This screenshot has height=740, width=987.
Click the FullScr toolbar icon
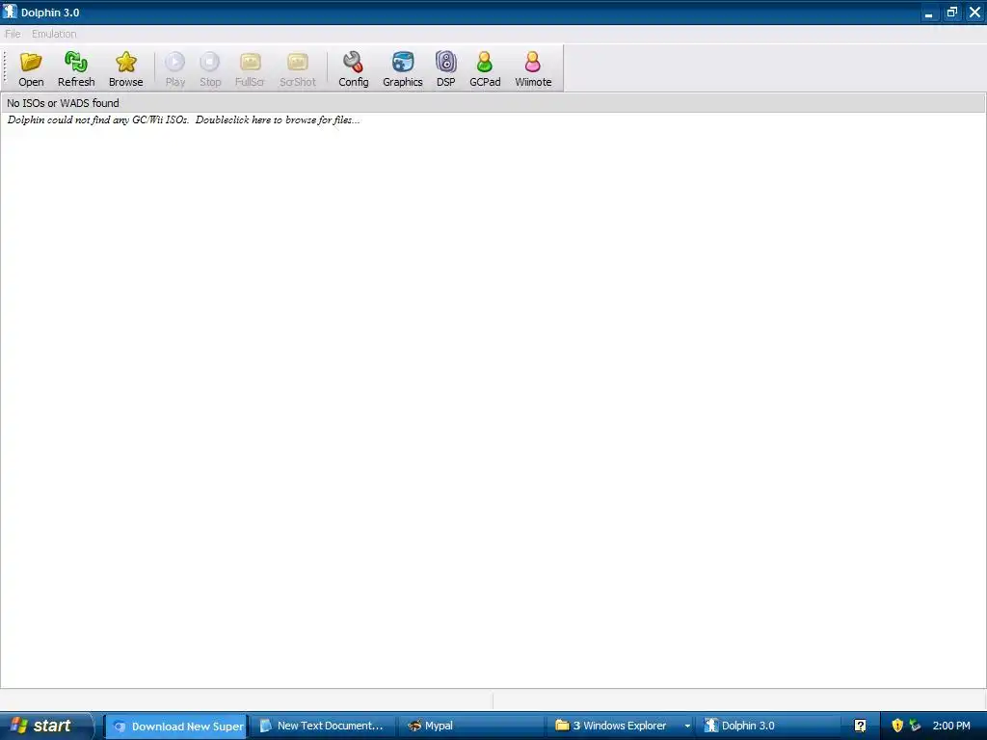tap(250, 68)
